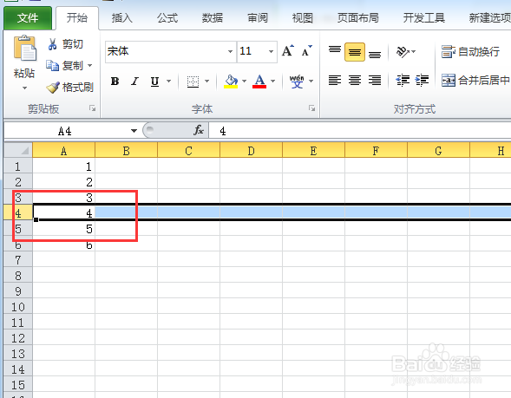Click cell A5 containing 5
The image size is (511, 398).
(64, 229)
